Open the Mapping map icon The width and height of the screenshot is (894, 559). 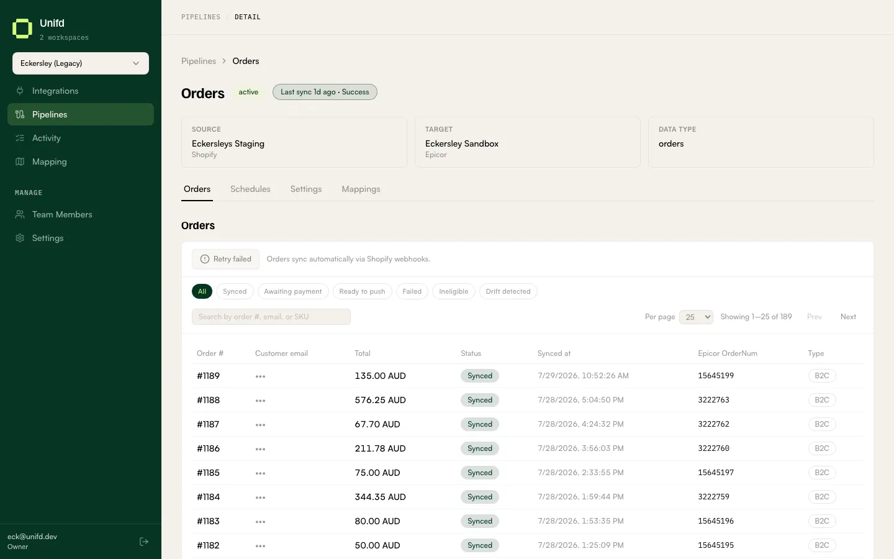click(20, 161)
